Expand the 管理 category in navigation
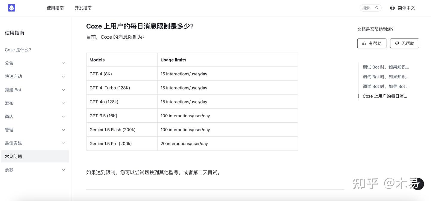The height and width of the screenshot is (201, 431). [x=62, y=129]
